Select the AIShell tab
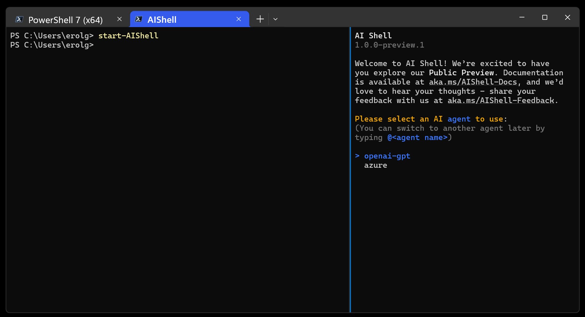This screenshot has height=317, width=585. tap(190, 19)
